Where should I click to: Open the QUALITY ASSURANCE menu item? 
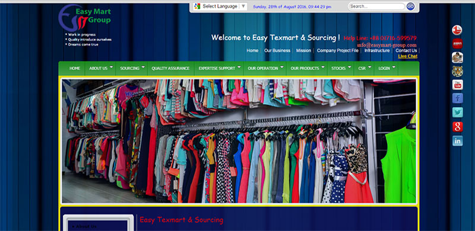pyautogui.click(x=170, y=68)
